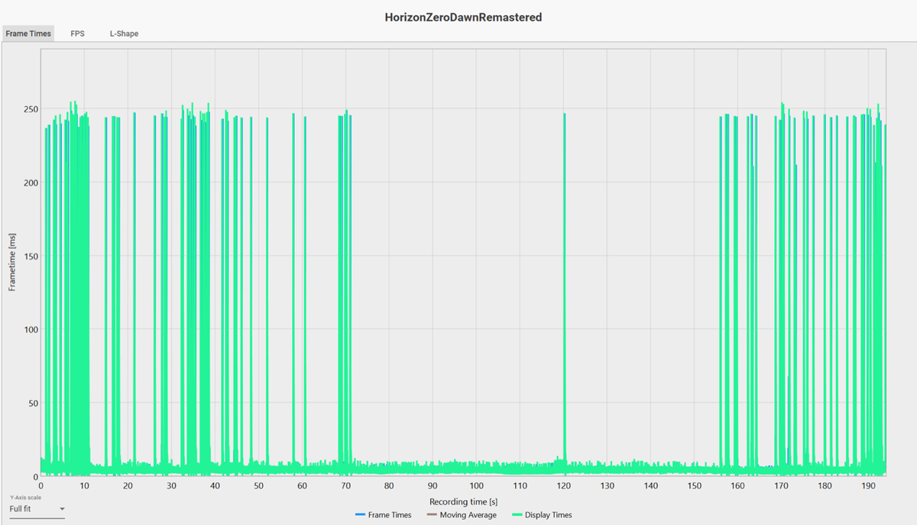This screenshot has height=525, width=917.
Task: Toggle the Frame Times legend entry
Action: [x=384, y=515]
